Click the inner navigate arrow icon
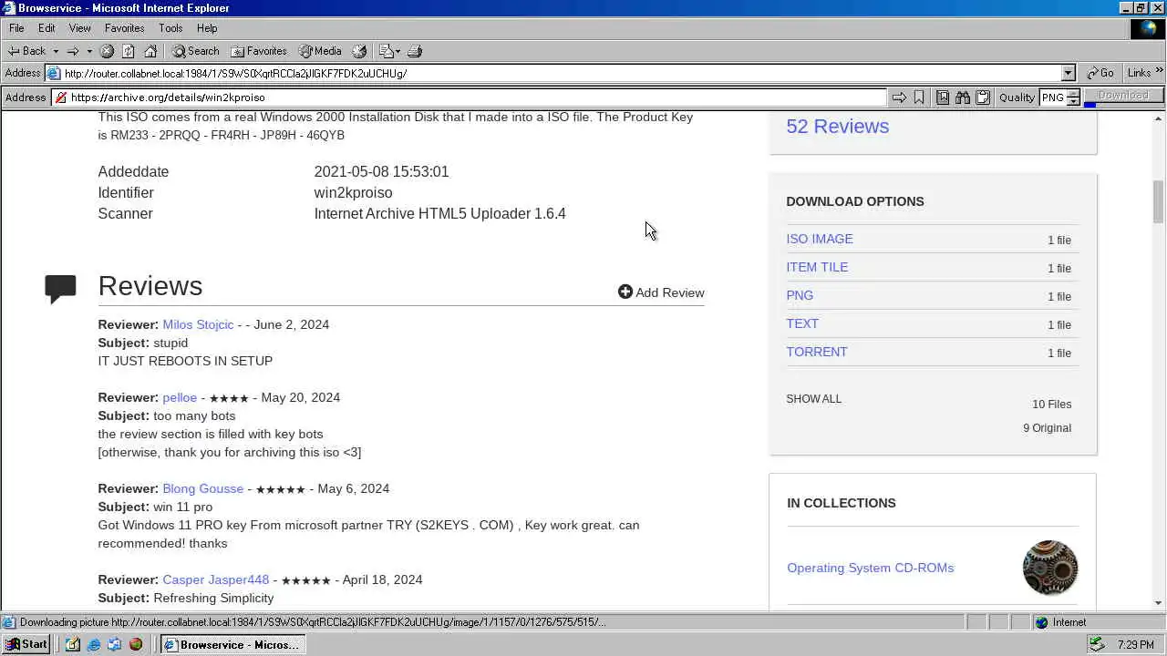Viewport: 1167px width, 656px height. click(x=899, y=97)
